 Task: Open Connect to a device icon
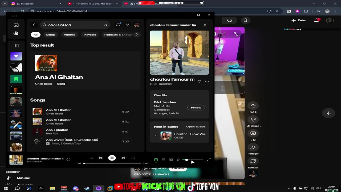[x=171, y=160]
